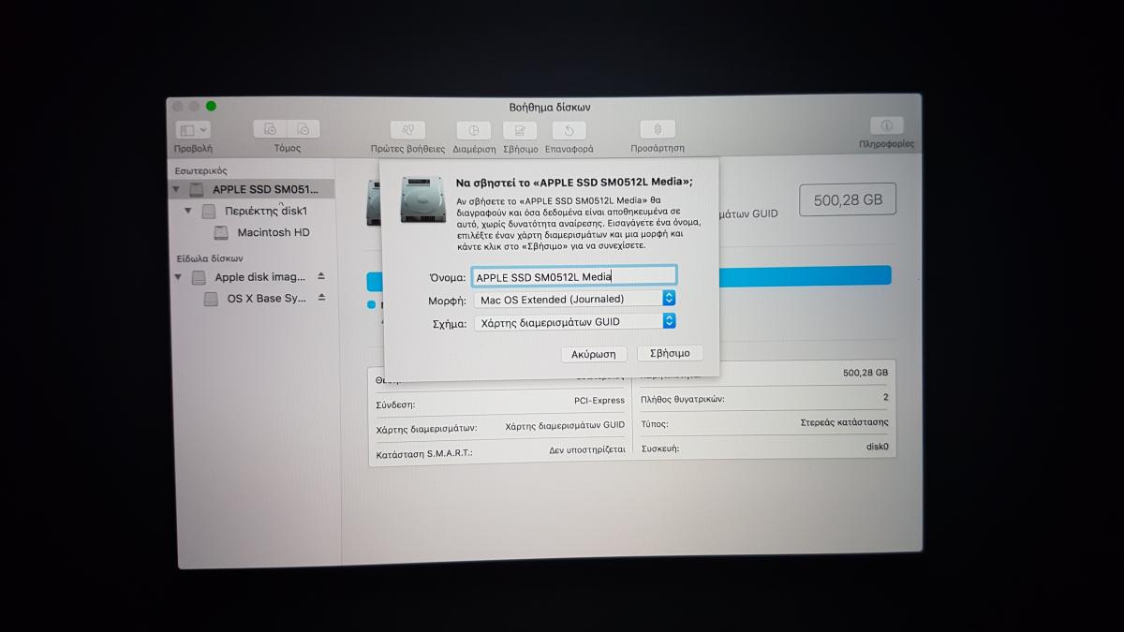This screenshot has height=632, width=1124.
Task: Click the Επαναφορά restore toolbar icon
Action: coord(569,130)
